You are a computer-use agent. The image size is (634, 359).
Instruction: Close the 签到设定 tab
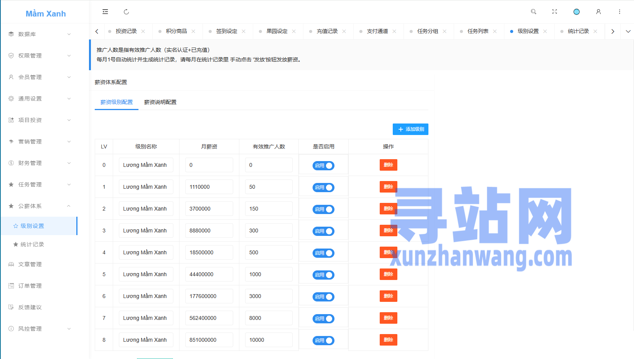pos(244,31)
